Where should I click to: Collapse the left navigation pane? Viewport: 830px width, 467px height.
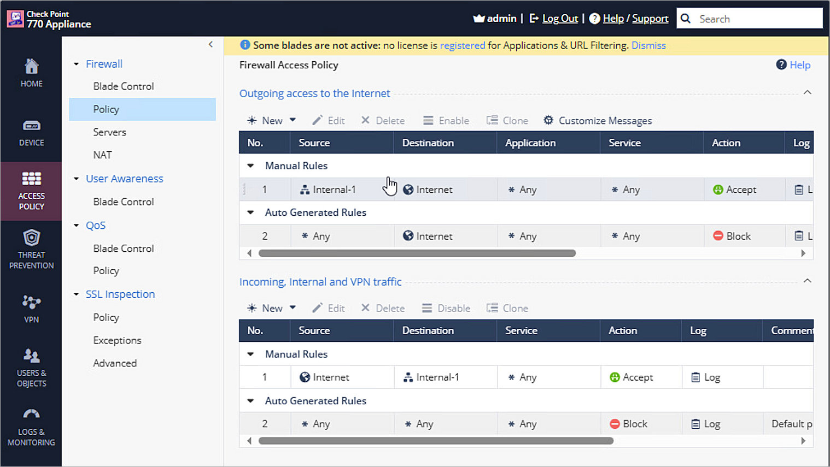pyautogui.click(x=211, y=44)
